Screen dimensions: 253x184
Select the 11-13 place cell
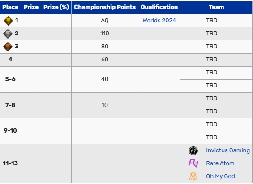tap(10, 163)
